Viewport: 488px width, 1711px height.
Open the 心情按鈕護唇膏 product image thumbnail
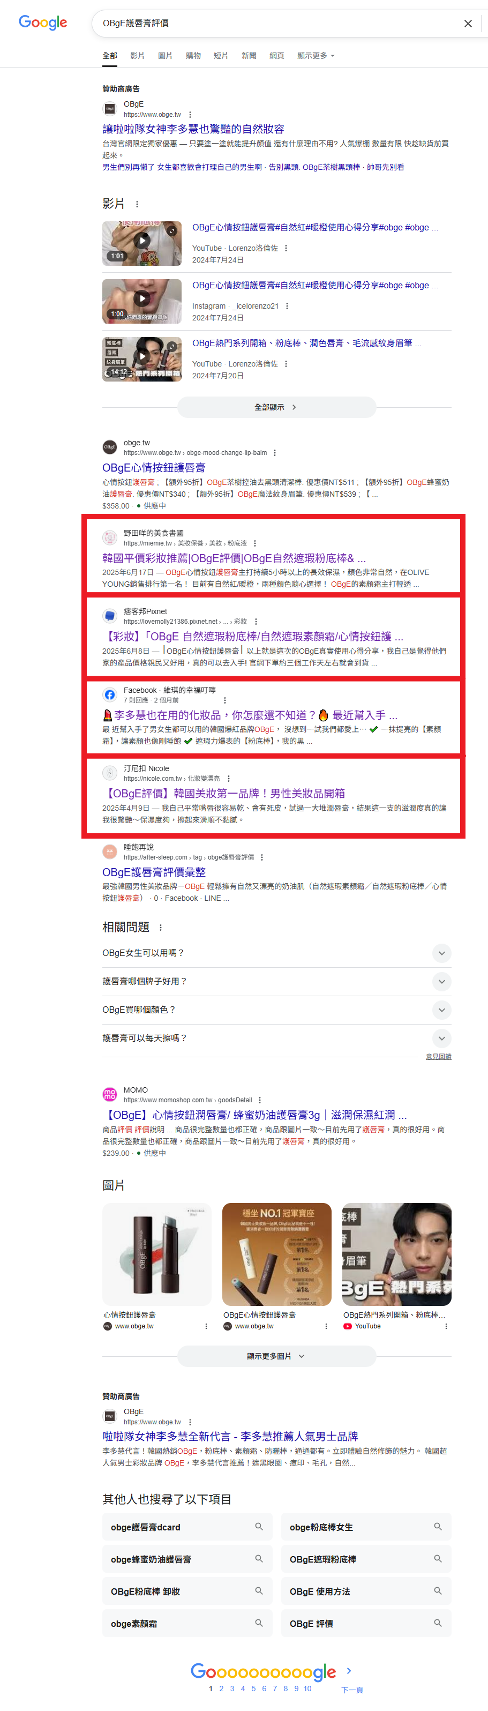pos(157,1254)
